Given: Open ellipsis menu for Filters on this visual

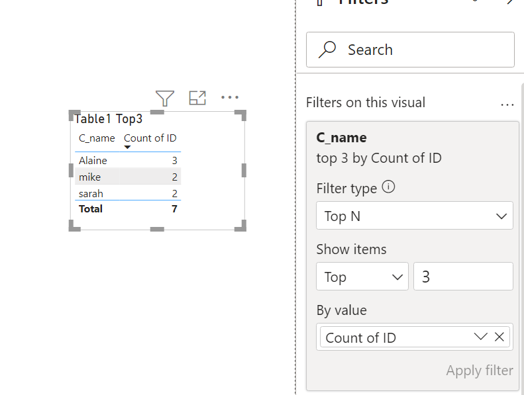Looking at the screenshot, I should pyautogui.click(x=507, y=105).
